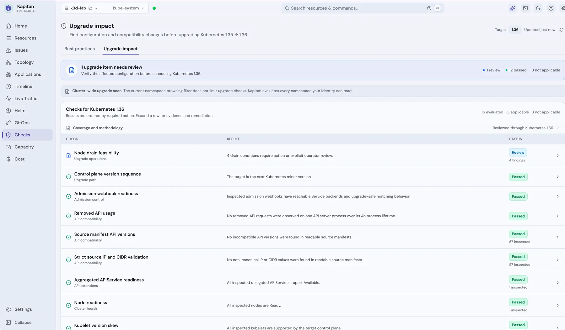This screenshot has width=565, height=330.
Task: Toggle dark mode moon icon
Action: 538,8
